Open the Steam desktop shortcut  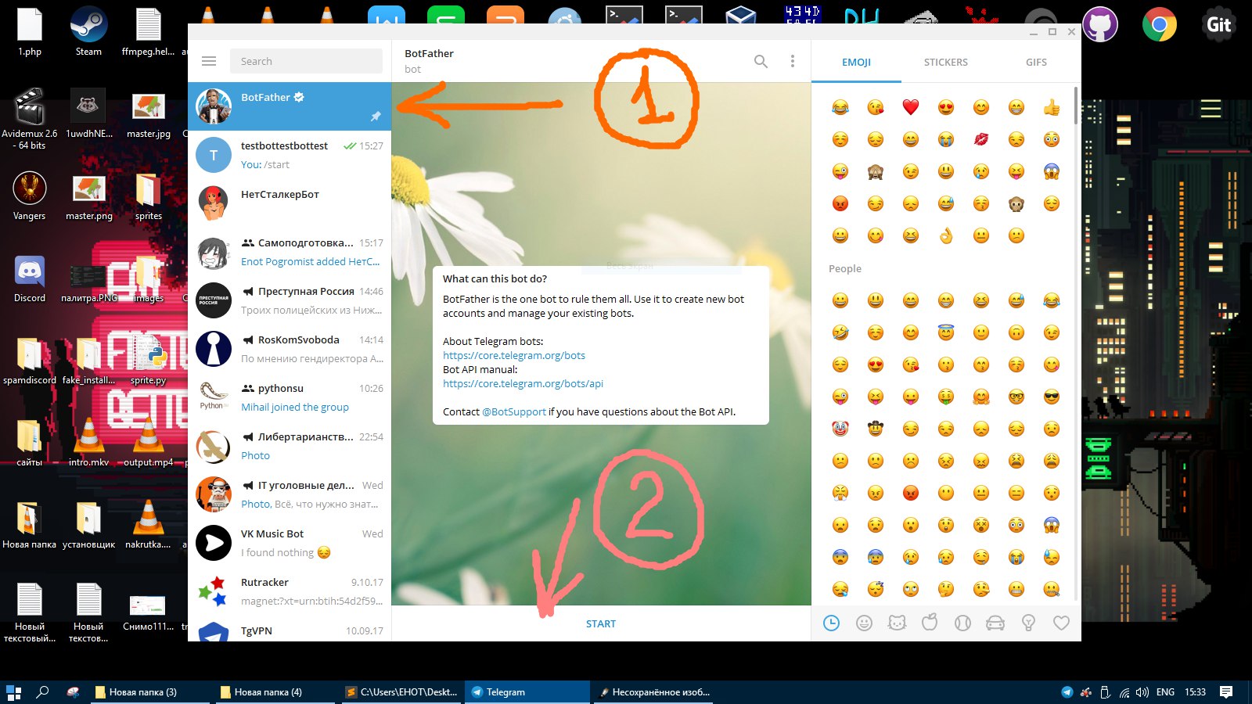(88, 31)
